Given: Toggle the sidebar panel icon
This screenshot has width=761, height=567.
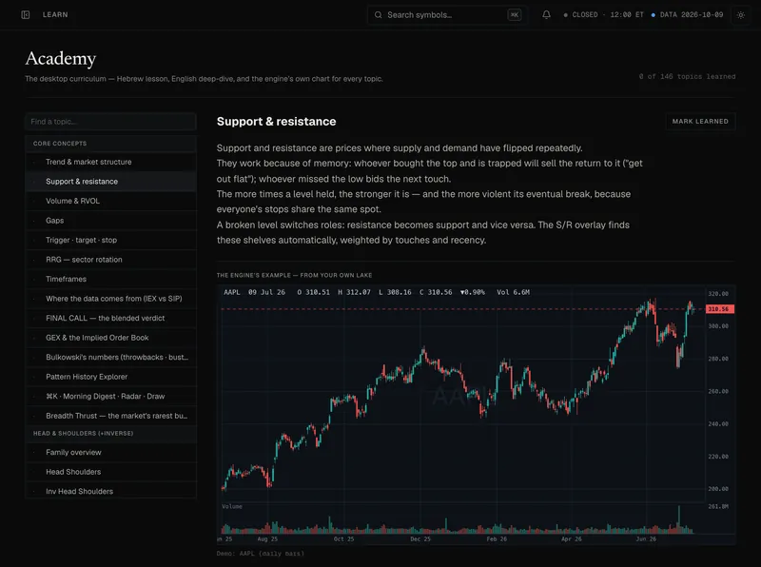Looking at the screenshot, I should tap(26, 15).
